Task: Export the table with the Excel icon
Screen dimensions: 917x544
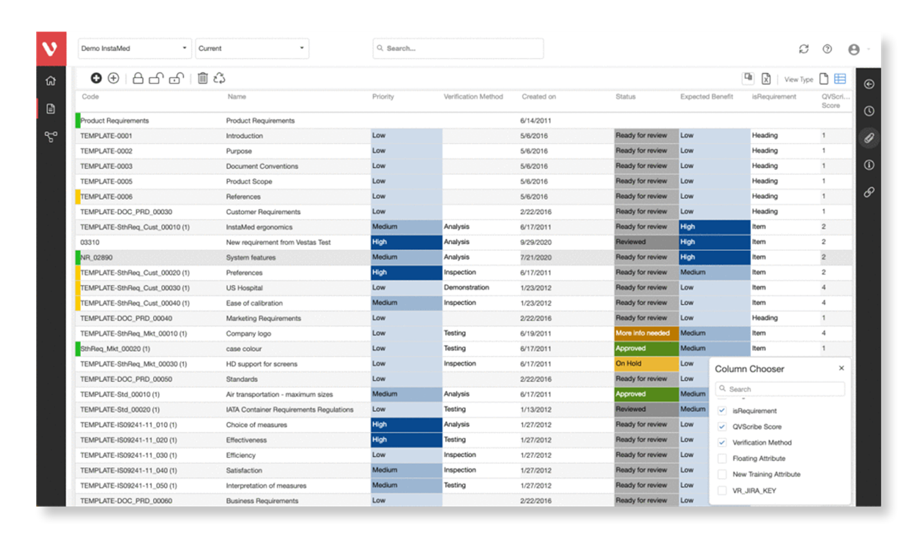Action: pyautogui.click(x=765, y=79)
